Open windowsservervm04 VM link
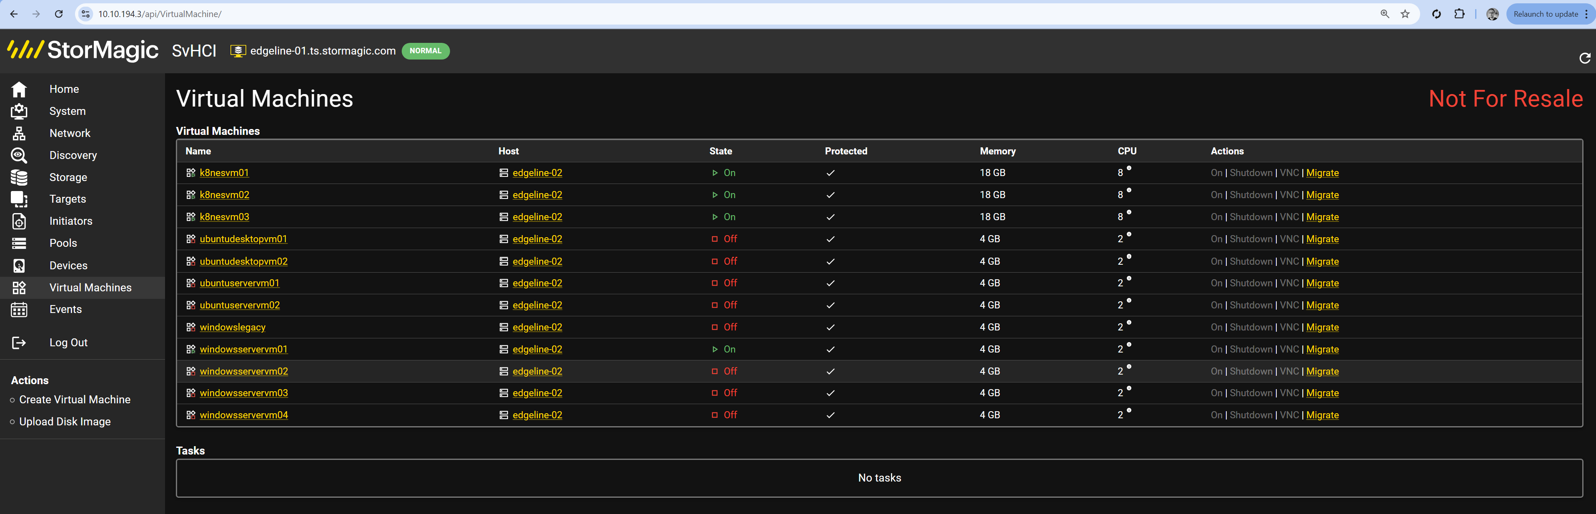This screenshot has height=514, width=1596. pyautogui.click(x=244, y=415)
